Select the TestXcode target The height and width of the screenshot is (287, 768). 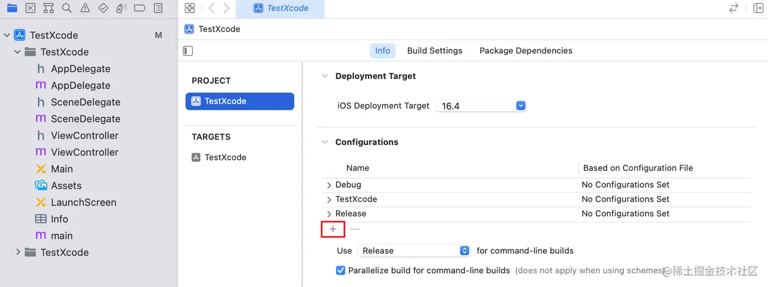(225, 158)
